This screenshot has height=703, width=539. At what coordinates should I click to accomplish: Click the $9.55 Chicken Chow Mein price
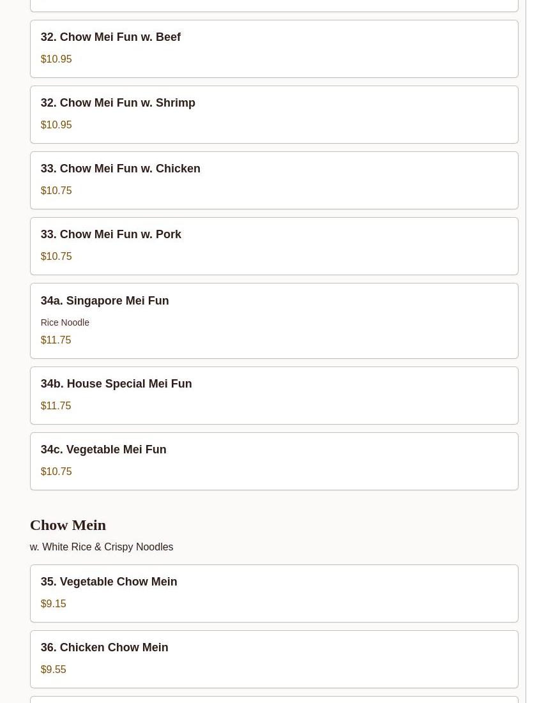[54, 669]
